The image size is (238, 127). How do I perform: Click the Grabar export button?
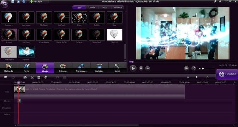(x=227, y=74)
